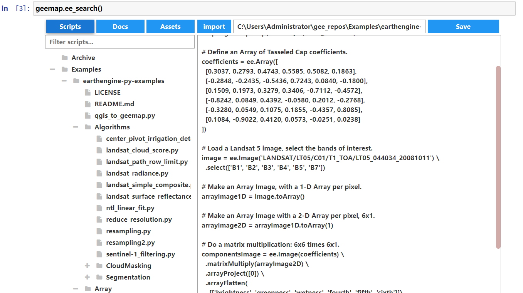The image size is (523, 293).
Task: Click the landsat_path_row_limit.py file icon
Action: [x=99, y=162]
